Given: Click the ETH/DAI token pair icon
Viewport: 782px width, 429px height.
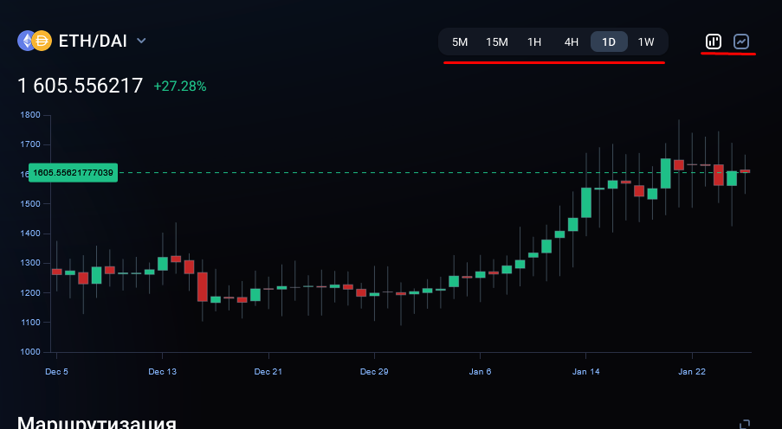Looking at the screenshot, I should pyautogui.click(x=35, y=41).
